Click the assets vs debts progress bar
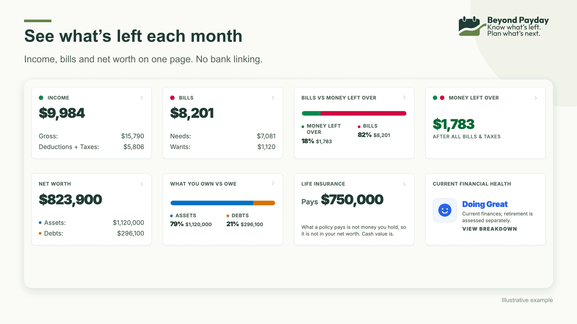 [x=223, y=203]
